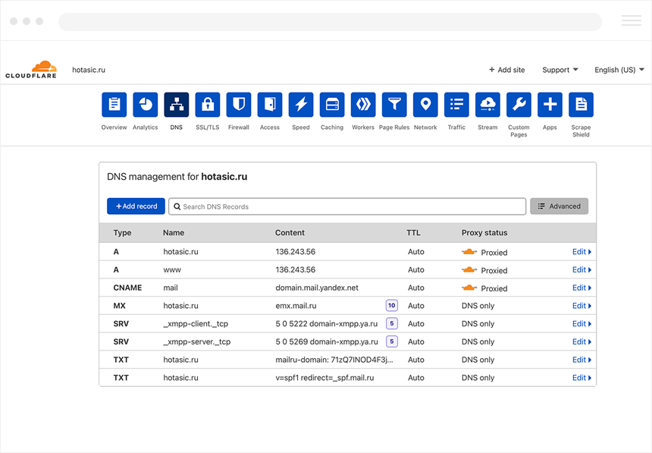Select the 5 0 5222 domain-xmpp.ya.ru content
This screenshot has height=453, width=652.
point(327,323)
